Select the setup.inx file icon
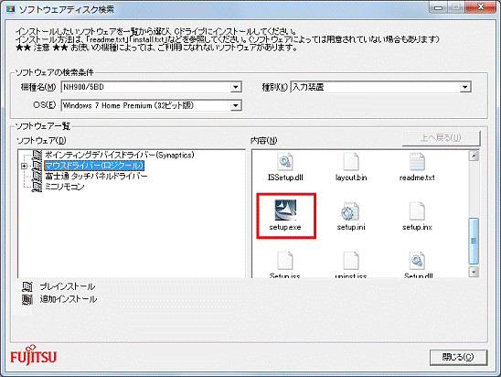This screenshot has width=501, height=377. coord(417,211)
